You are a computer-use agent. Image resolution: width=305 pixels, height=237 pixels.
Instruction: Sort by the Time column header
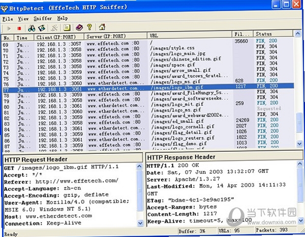pyautogui.click(x=24, y=38)
